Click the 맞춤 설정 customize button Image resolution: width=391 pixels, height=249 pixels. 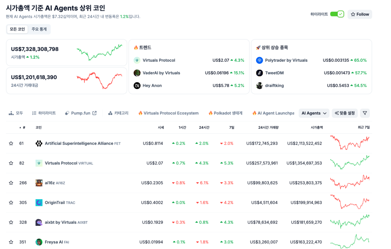(345, 113)
